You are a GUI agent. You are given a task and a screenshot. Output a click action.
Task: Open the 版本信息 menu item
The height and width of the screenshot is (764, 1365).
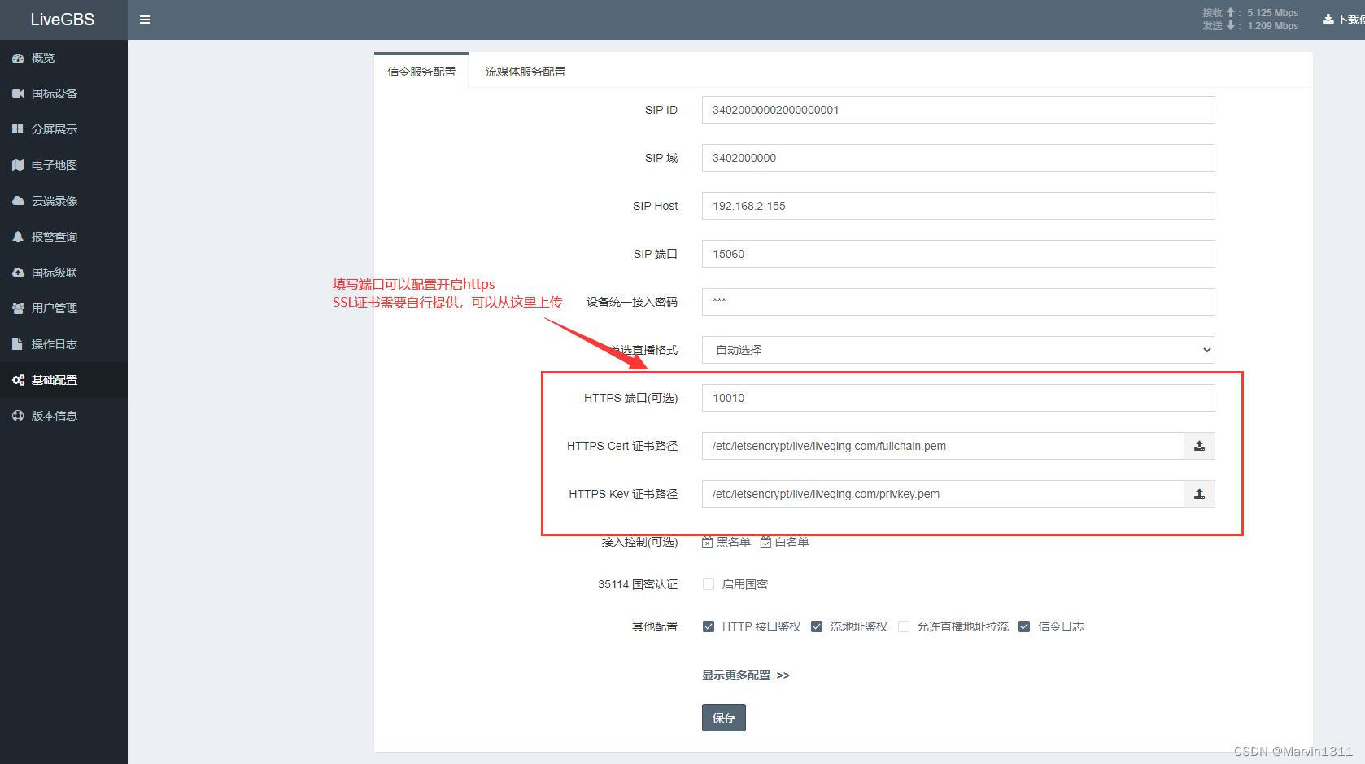[63, 416]
